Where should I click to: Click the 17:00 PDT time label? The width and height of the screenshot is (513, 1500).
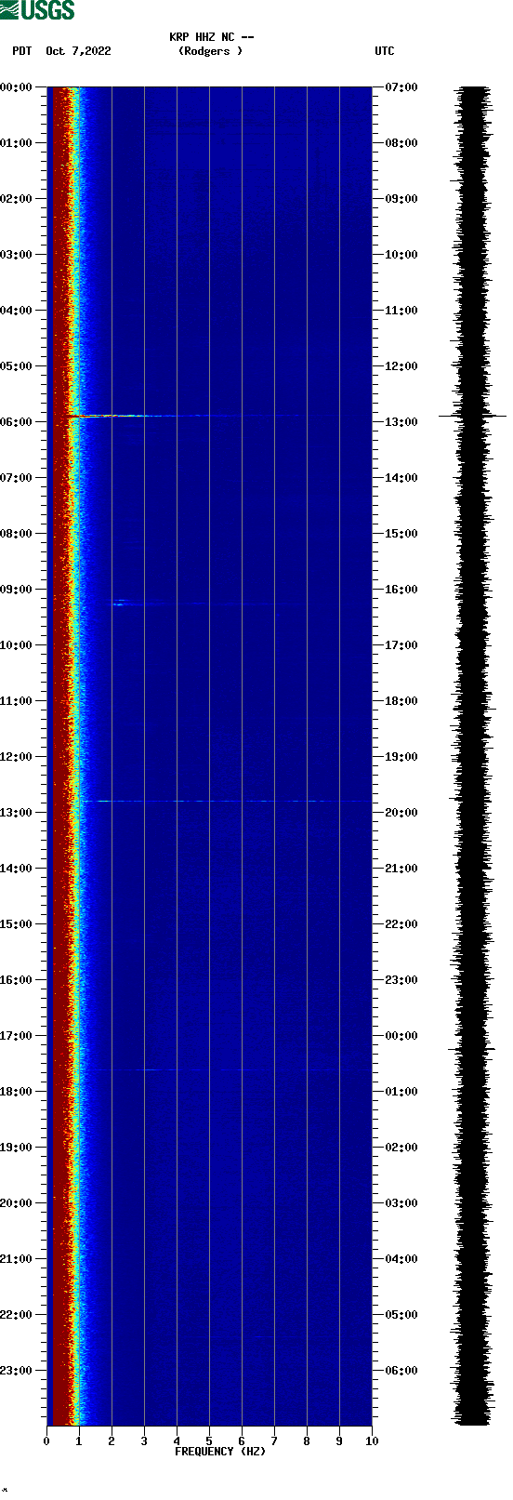(x=17, y=1036)
